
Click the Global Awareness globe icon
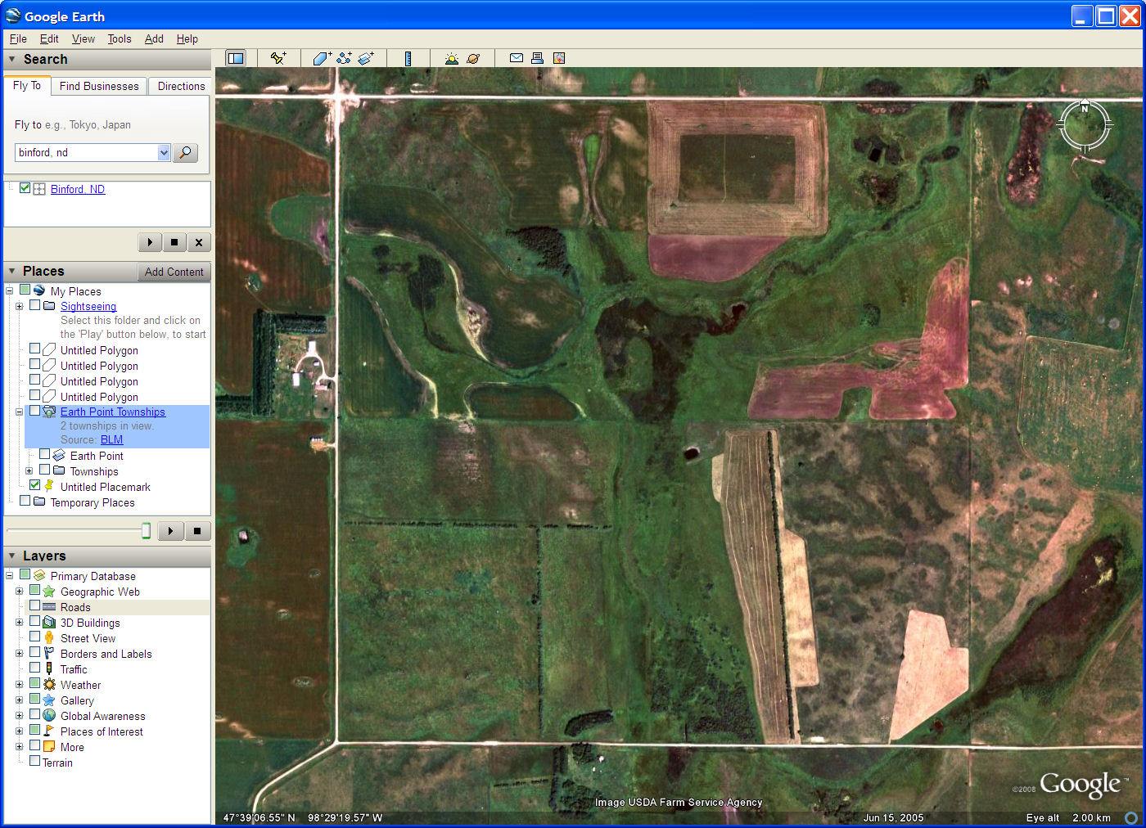tap(49, 716)
